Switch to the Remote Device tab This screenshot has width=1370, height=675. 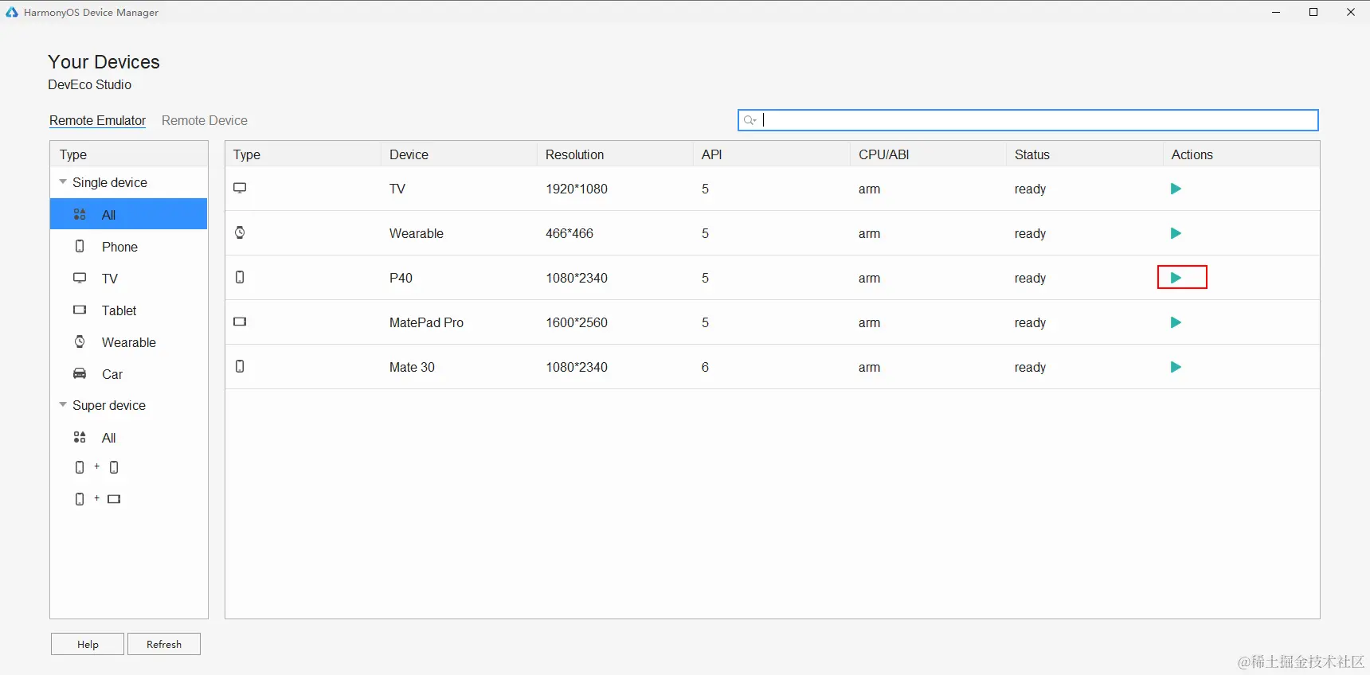[205, 120]
